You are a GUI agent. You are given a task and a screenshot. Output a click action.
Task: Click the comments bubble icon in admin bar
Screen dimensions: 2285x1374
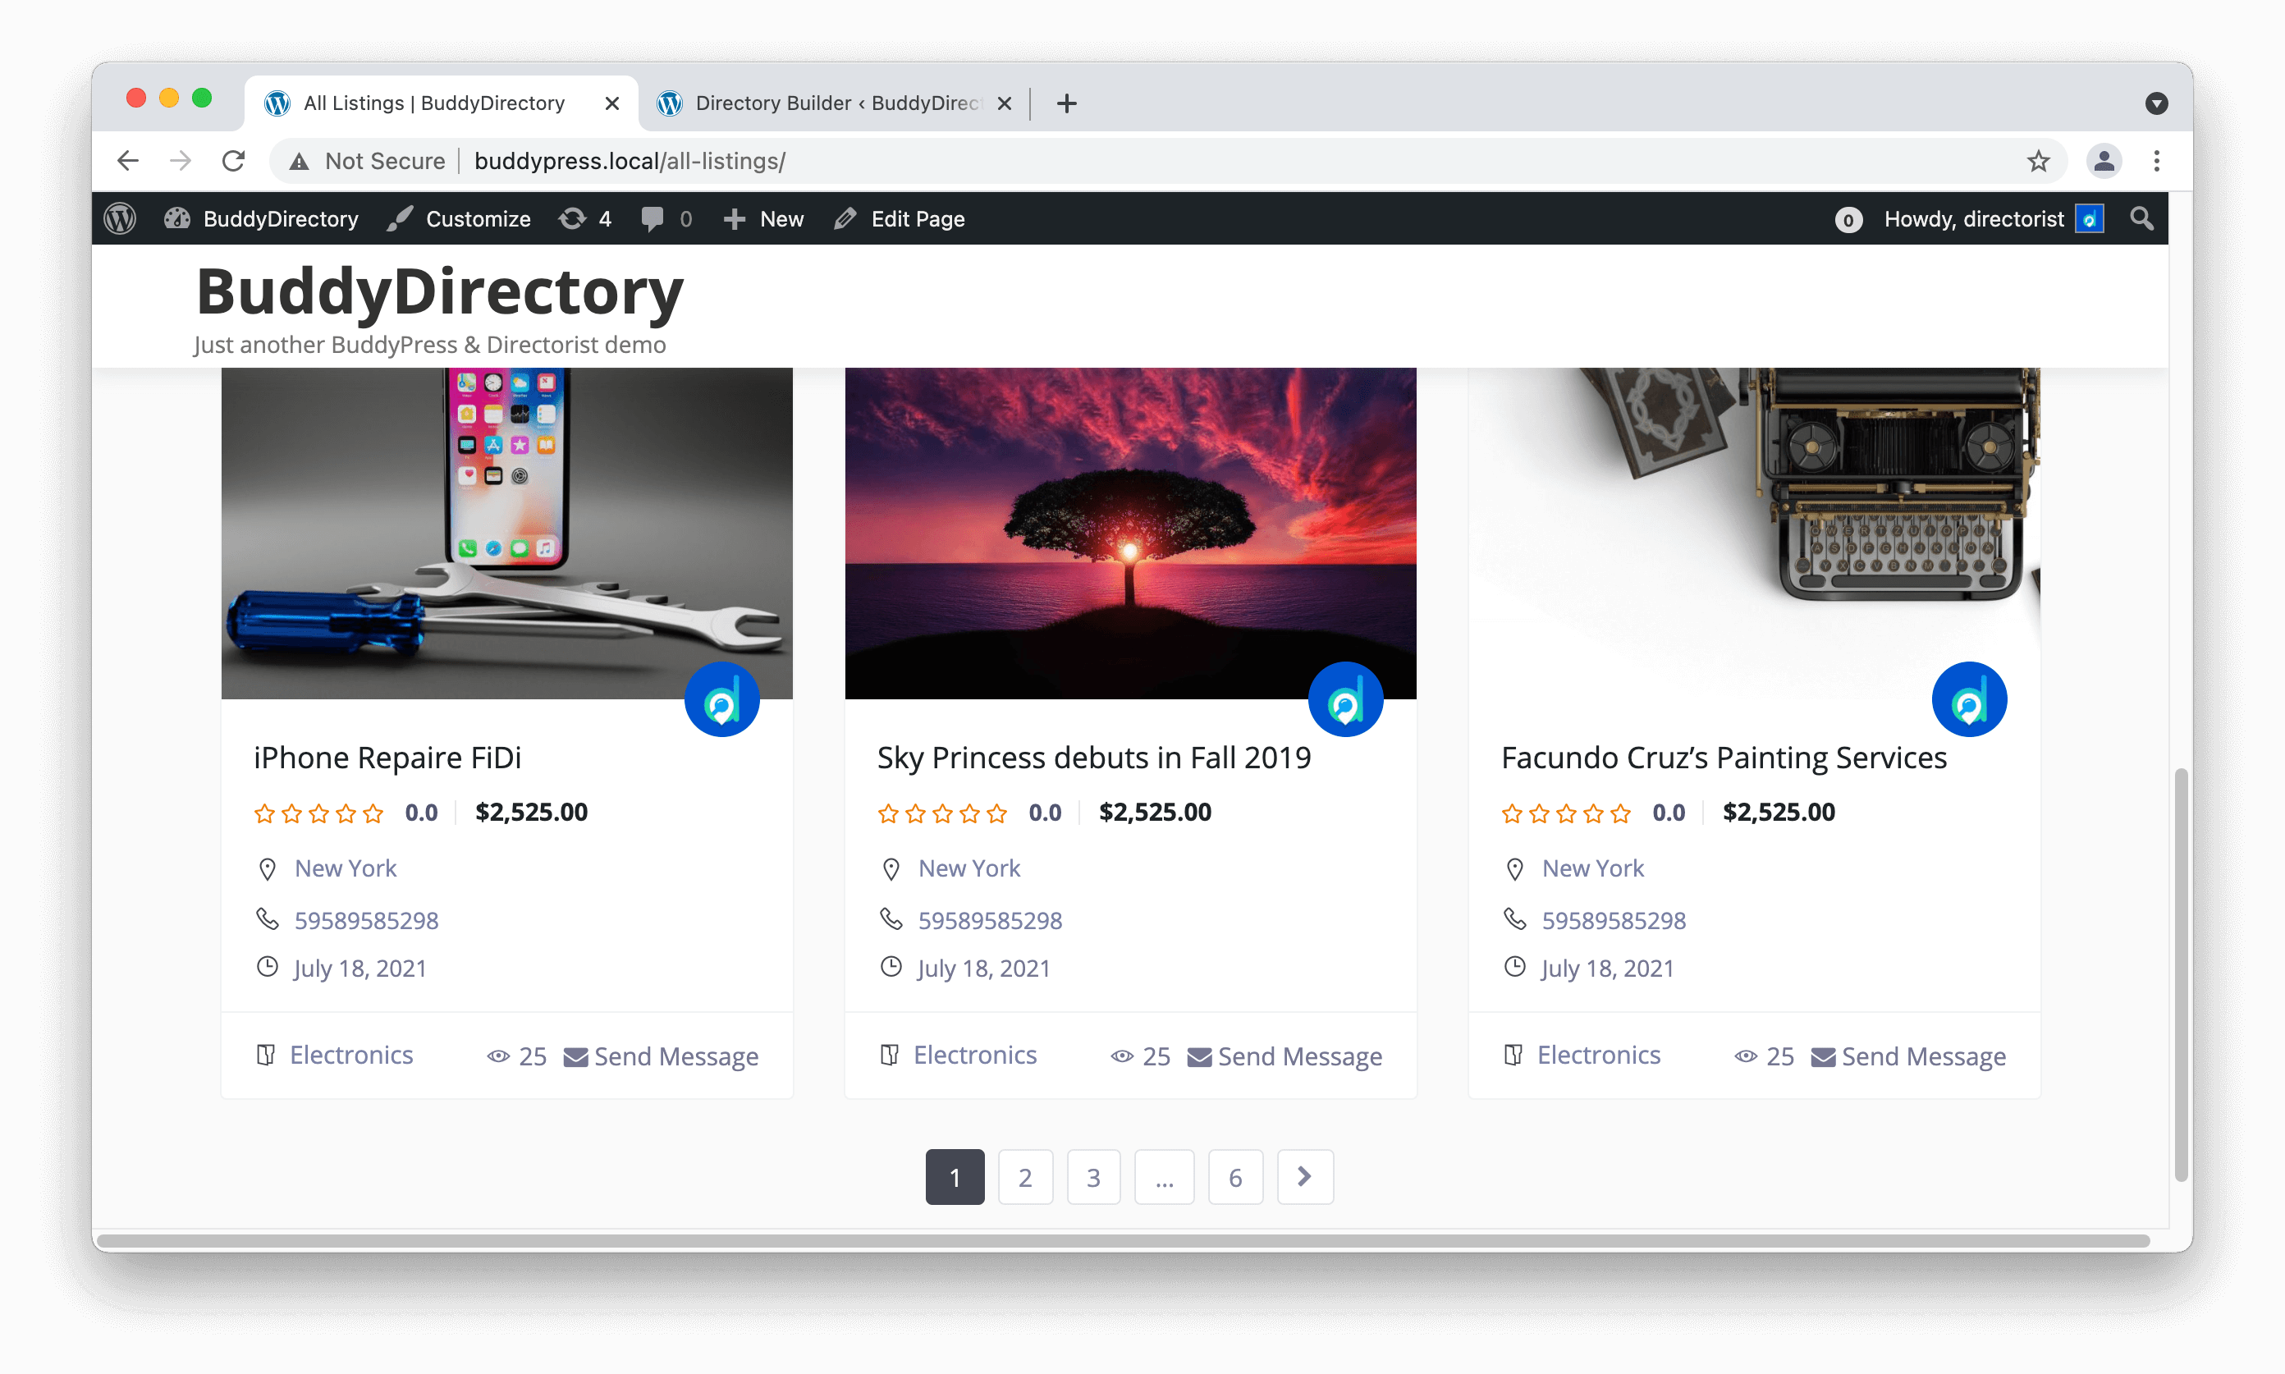click(655, 218)
